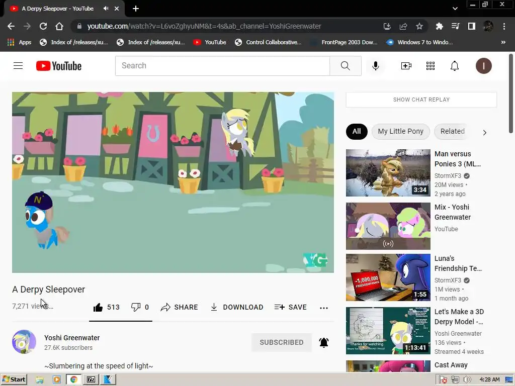Viewport: 515px width, 386px height.
Task: Select the All filter chip
Action: click(357, 131)
